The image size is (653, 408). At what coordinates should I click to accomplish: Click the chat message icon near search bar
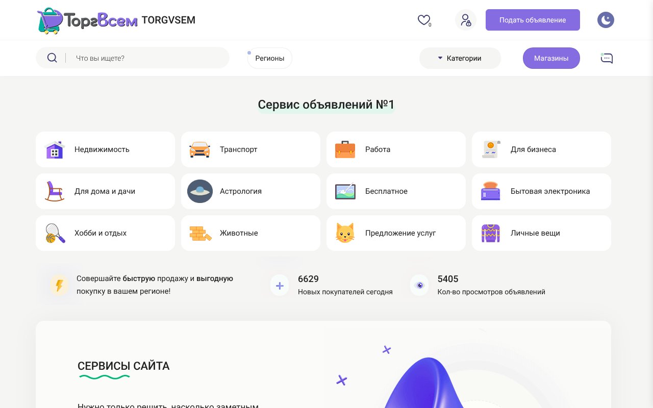tap(607, 58)
